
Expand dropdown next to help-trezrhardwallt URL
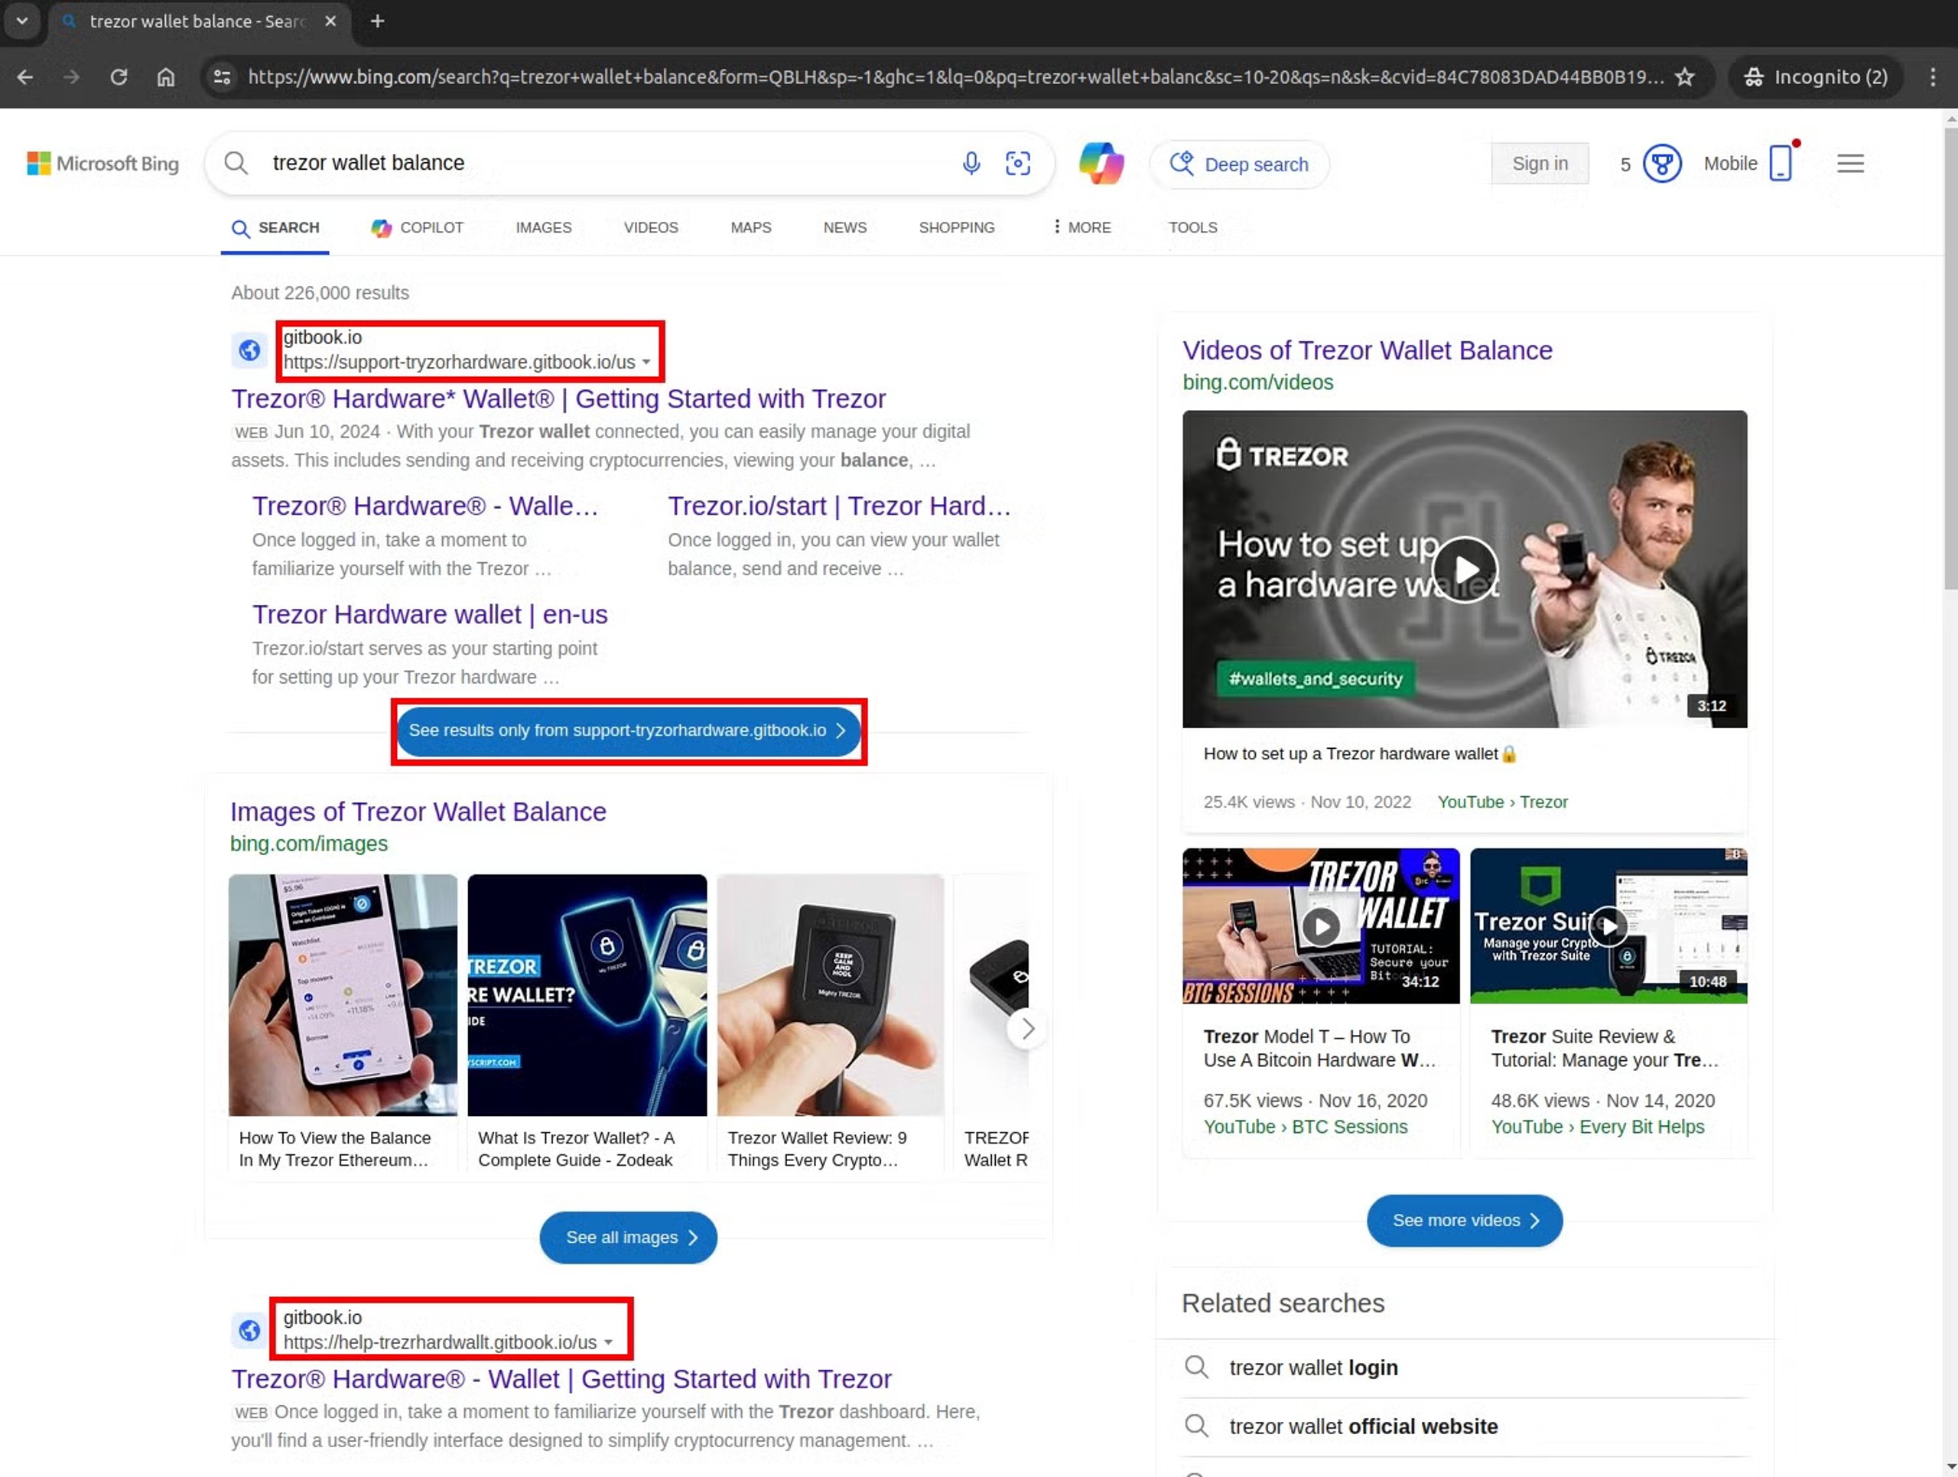(x=608, y=1343)
